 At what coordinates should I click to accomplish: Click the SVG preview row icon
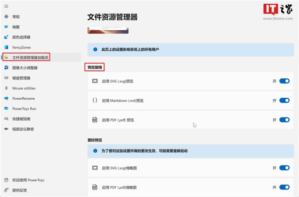pyautogui.click(x=95, y=81)
